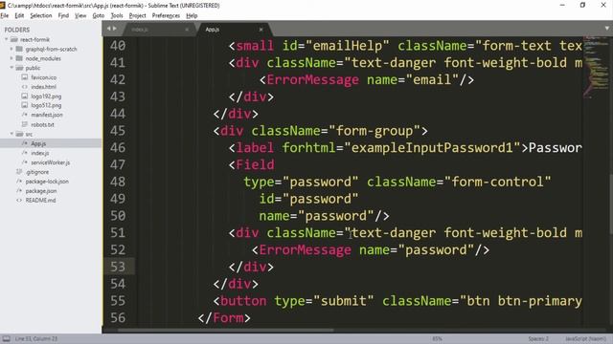Click the logo192.png image file icon
The width and height of the screenshot is (613, 344).
click(x=25, y=96)
